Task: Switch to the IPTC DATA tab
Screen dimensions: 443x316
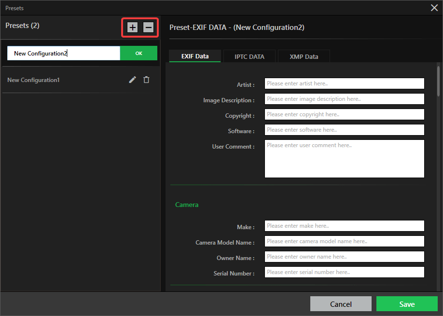Action: click(249, 56)
